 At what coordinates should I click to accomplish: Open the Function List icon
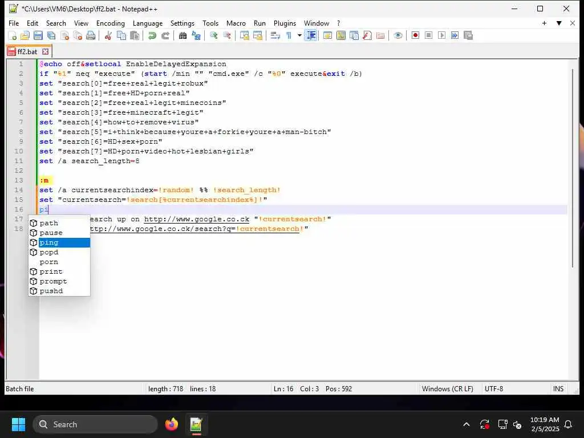point(367,36)
